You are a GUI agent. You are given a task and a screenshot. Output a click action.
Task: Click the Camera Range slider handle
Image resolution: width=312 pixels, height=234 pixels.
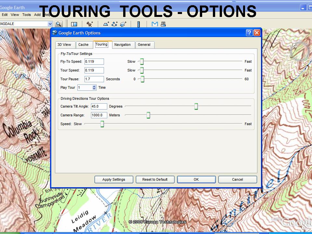click(x=148, y=115)
